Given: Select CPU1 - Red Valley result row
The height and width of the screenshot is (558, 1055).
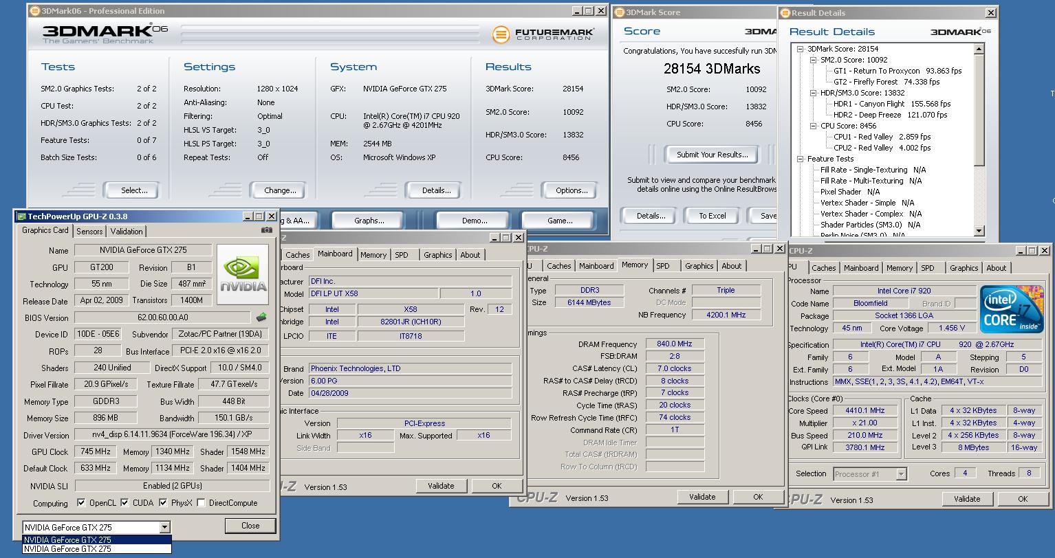Looking at the screenshot, I should (882, 137).
